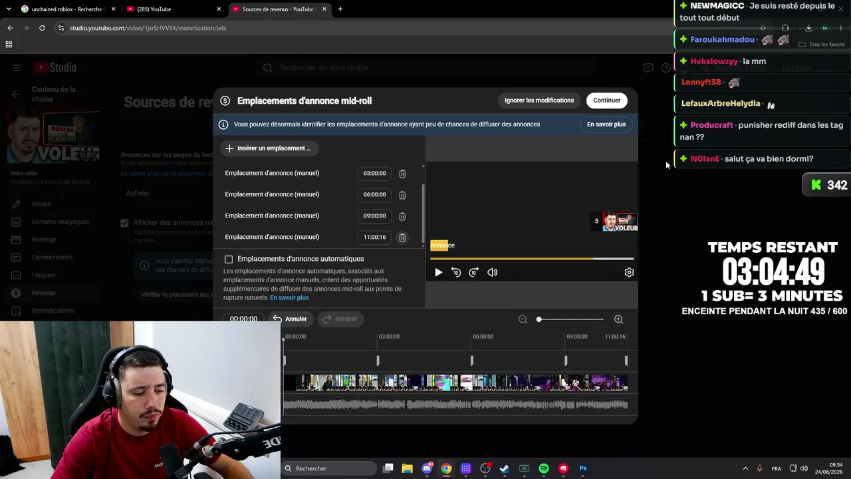Click the 'Continuer' button
Image resolution: width=851 pixels, height=479 pixels.
tap(607, 100)
